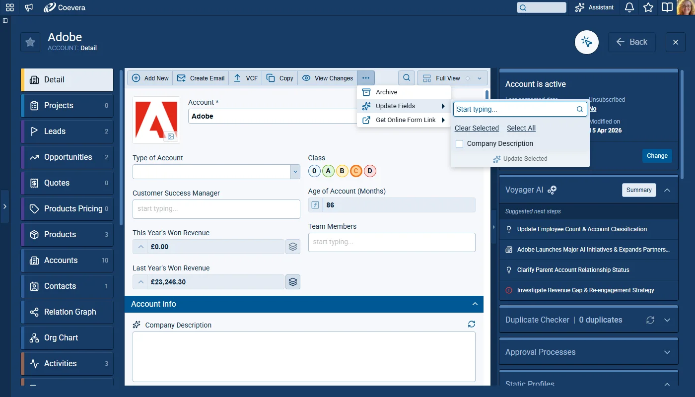
Task: Open the Full View layout dropdown
Action: coord(452,78)
